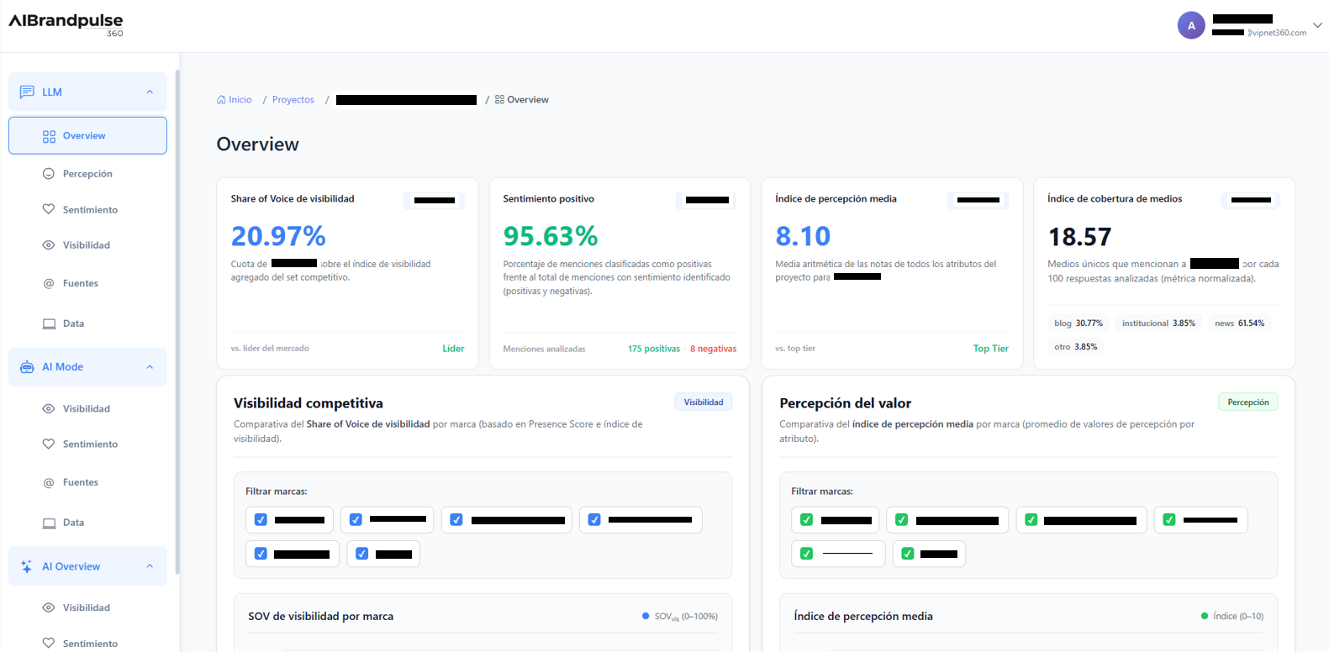Open the user account dropdown arrow

tap(1316, 25)
